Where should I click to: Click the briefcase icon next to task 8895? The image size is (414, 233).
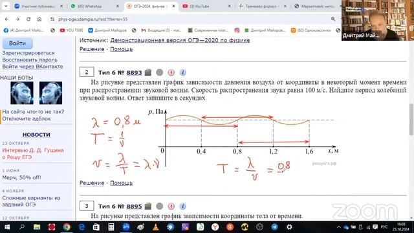(148, 206)
